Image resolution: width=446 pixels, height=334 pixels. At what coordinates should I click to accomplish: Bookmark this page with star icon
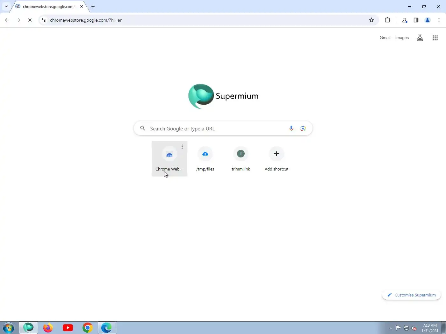(371, 20)
